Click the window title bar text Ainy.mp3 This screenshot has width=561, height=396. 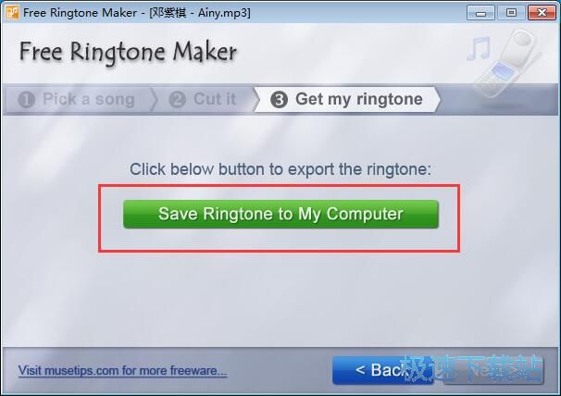(224, 13)
